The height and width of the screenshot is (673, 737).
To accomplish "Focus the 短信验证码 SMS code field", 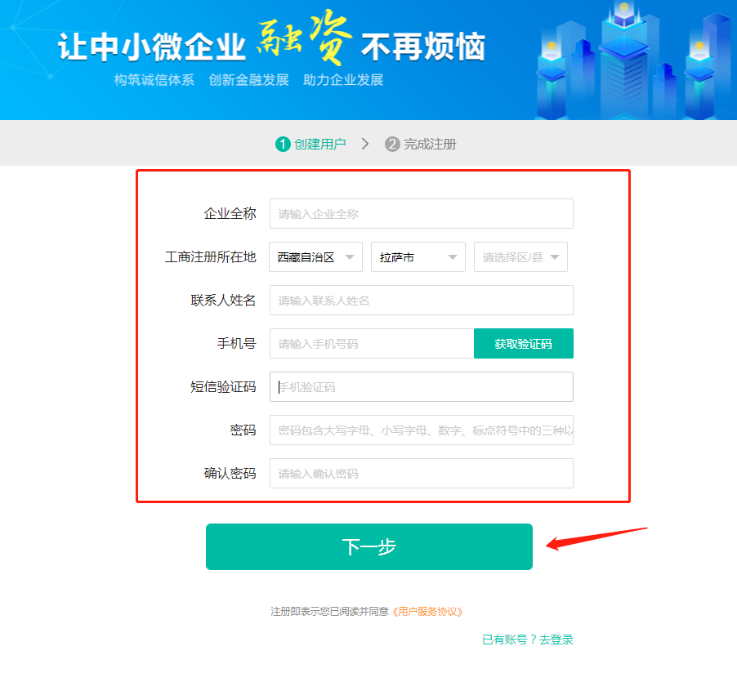I will tap(421, 387).
